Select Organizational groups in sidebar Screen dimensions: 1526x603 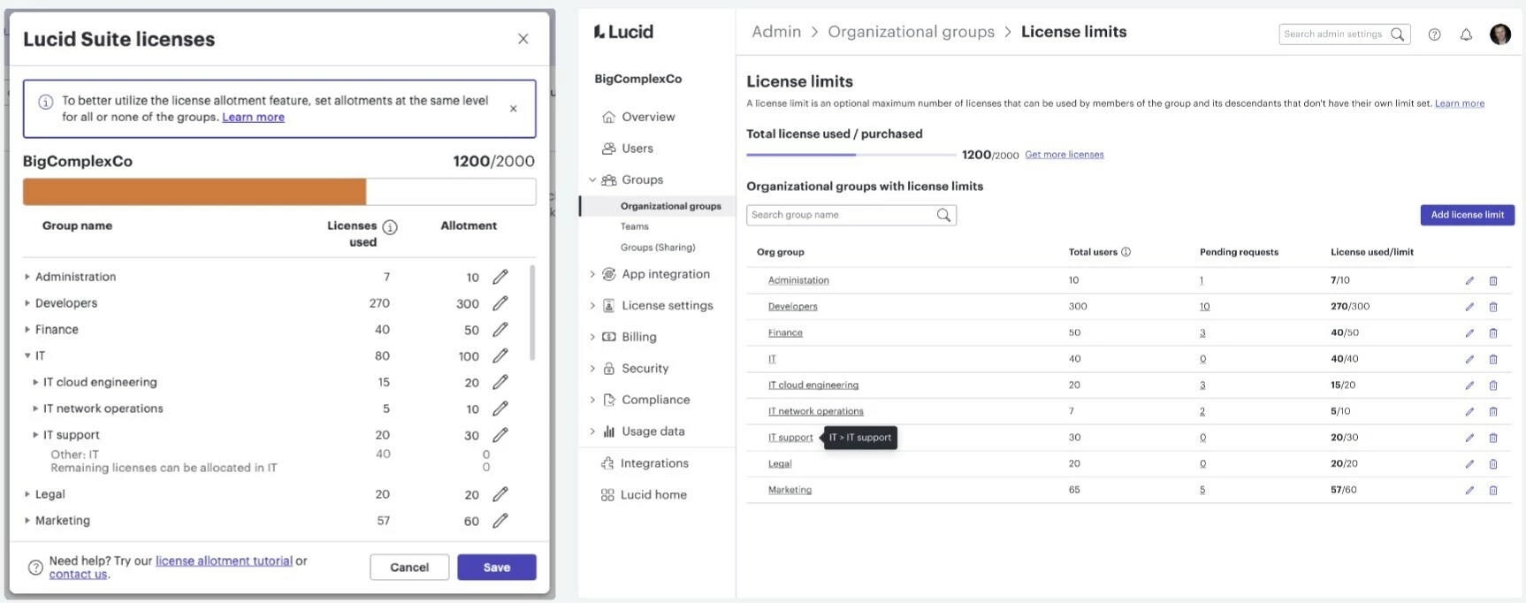pyautogui.click(x=670, y=206)
